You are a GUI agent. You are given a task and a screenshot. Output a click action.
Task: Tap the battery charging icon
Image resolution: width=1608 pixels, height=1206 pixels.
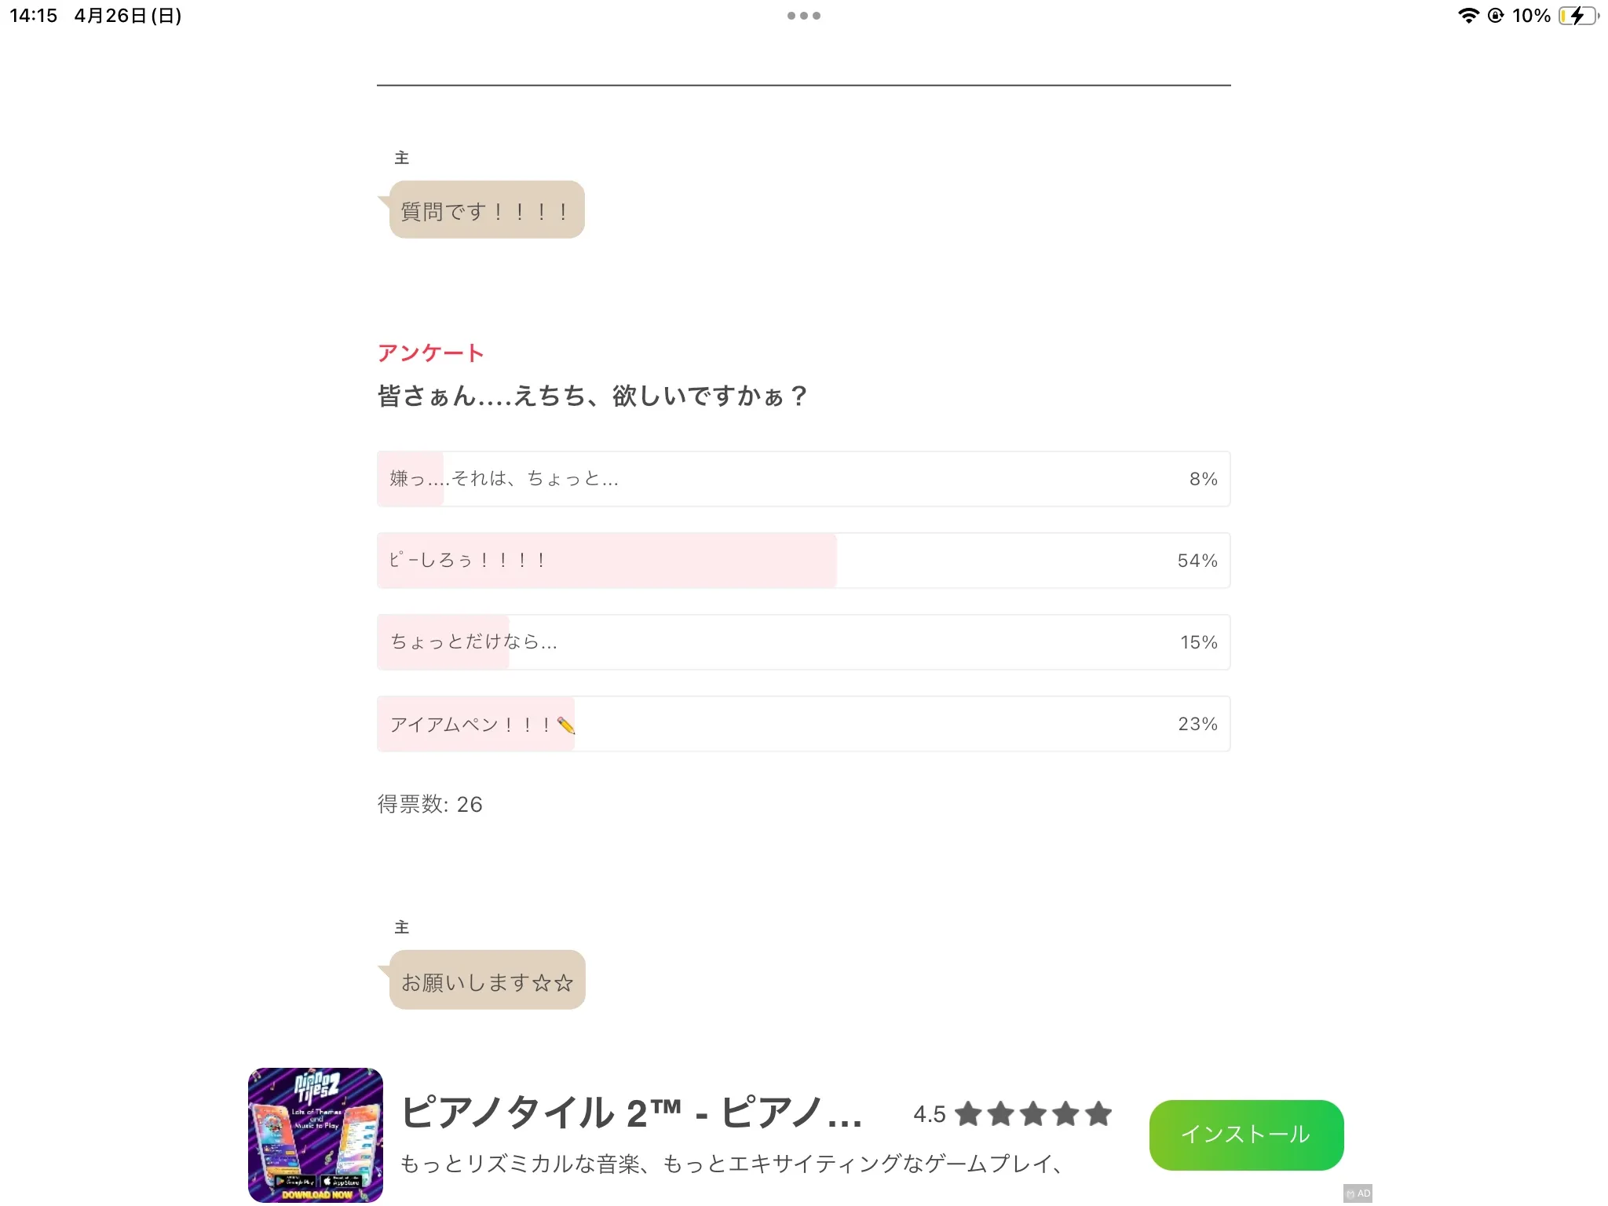pos(1579,16)
